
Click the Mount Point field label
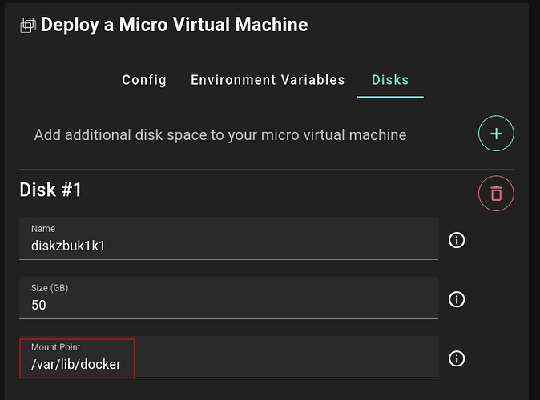56,347
